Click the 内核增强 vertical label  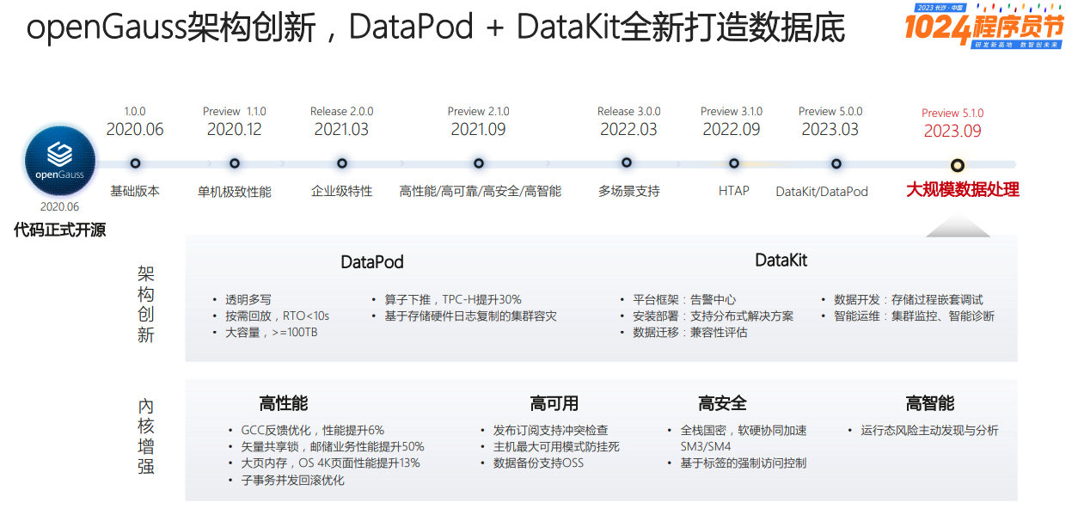point(146,436)
